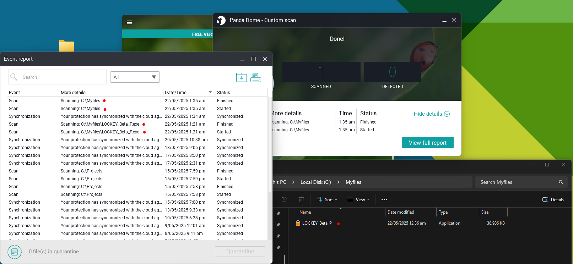This screenshot has height=264, width=573.
Task: Open hamburger menu in Panda Dome main window
Action: (129, 22)
